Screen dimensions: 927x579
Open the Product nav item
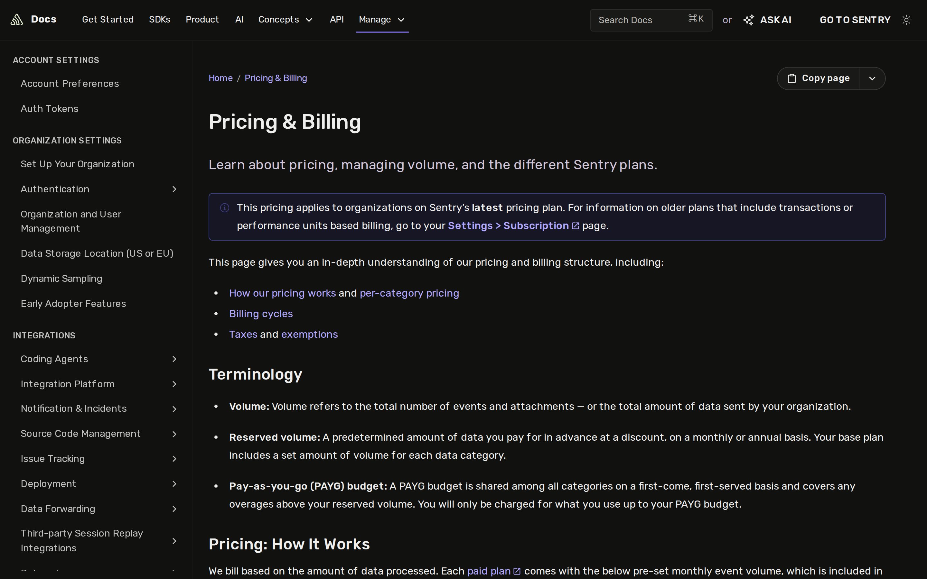pyautogui.click(x=202, y=20)
